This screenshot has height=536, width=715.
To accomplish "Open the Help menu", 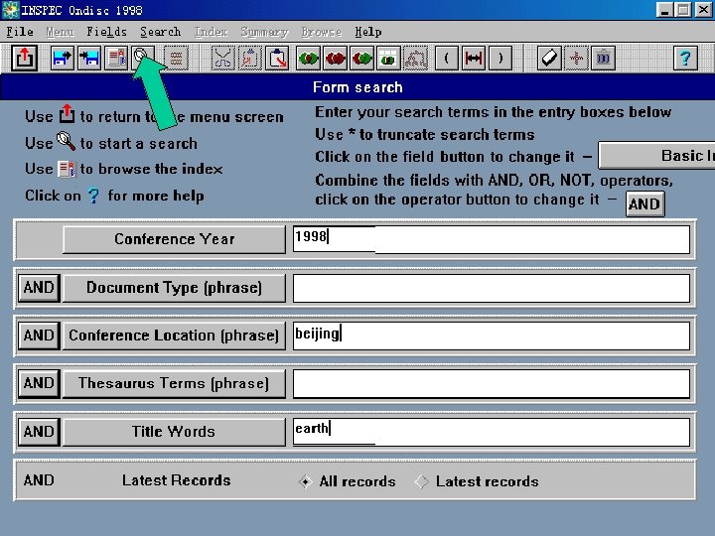I will coord(368,32).
